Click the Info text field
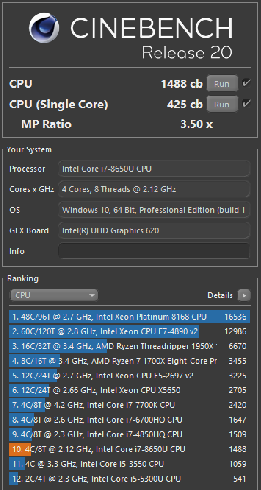Viewport: 261px width, 490px height. (x=154, y=251)
